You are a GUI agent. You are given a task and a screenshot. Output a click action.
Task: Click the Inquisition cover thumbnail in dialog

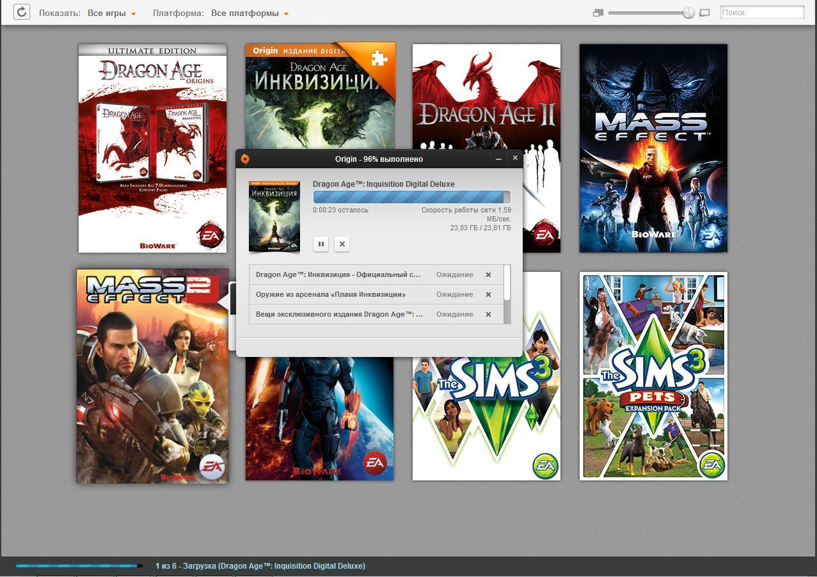pos(274,216)
